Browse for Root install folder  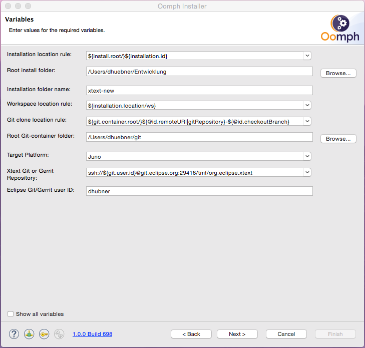[x=338, y=73]
